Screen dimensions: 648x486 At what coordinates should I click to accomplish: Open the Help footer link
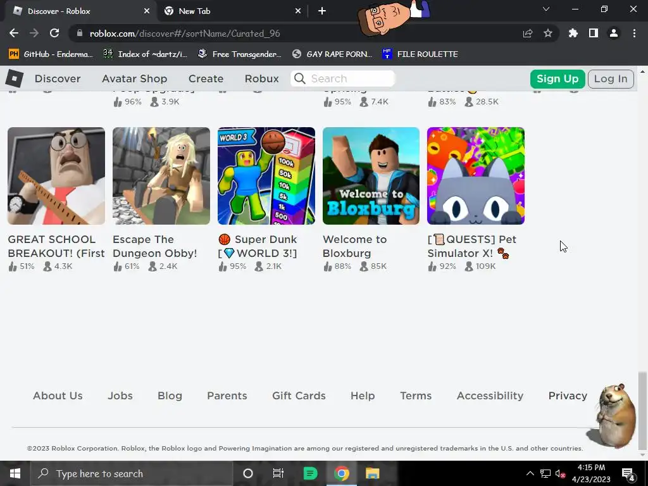click(x=363, y=396)
